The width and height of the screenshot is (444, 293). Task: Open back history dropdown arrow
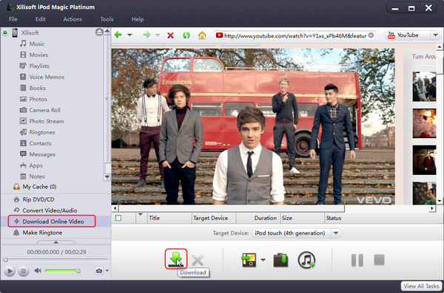coord(129,35)
